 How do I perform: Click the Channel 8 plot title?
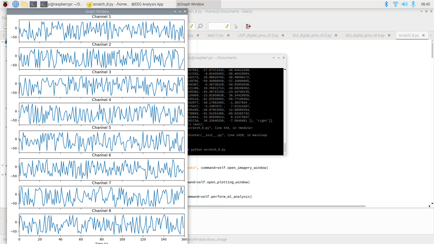coord(101,210)
